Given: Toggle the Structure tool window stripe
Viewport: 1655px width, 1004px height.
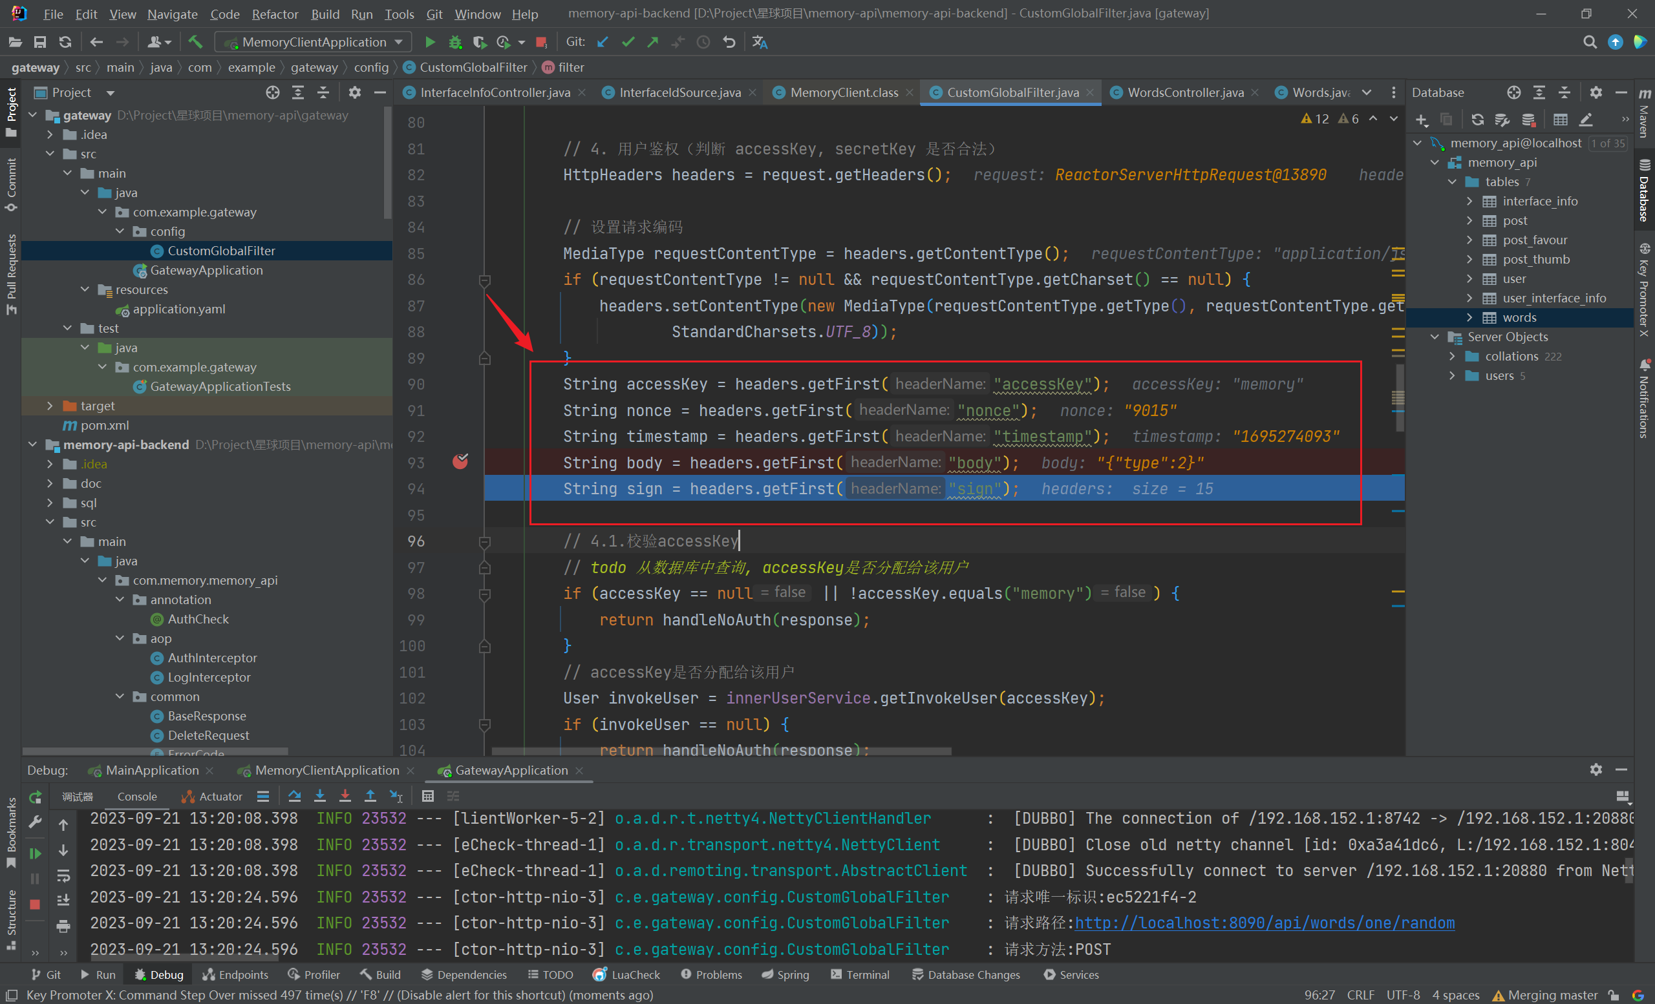Looking at the screenshot, I should point(11,919).
